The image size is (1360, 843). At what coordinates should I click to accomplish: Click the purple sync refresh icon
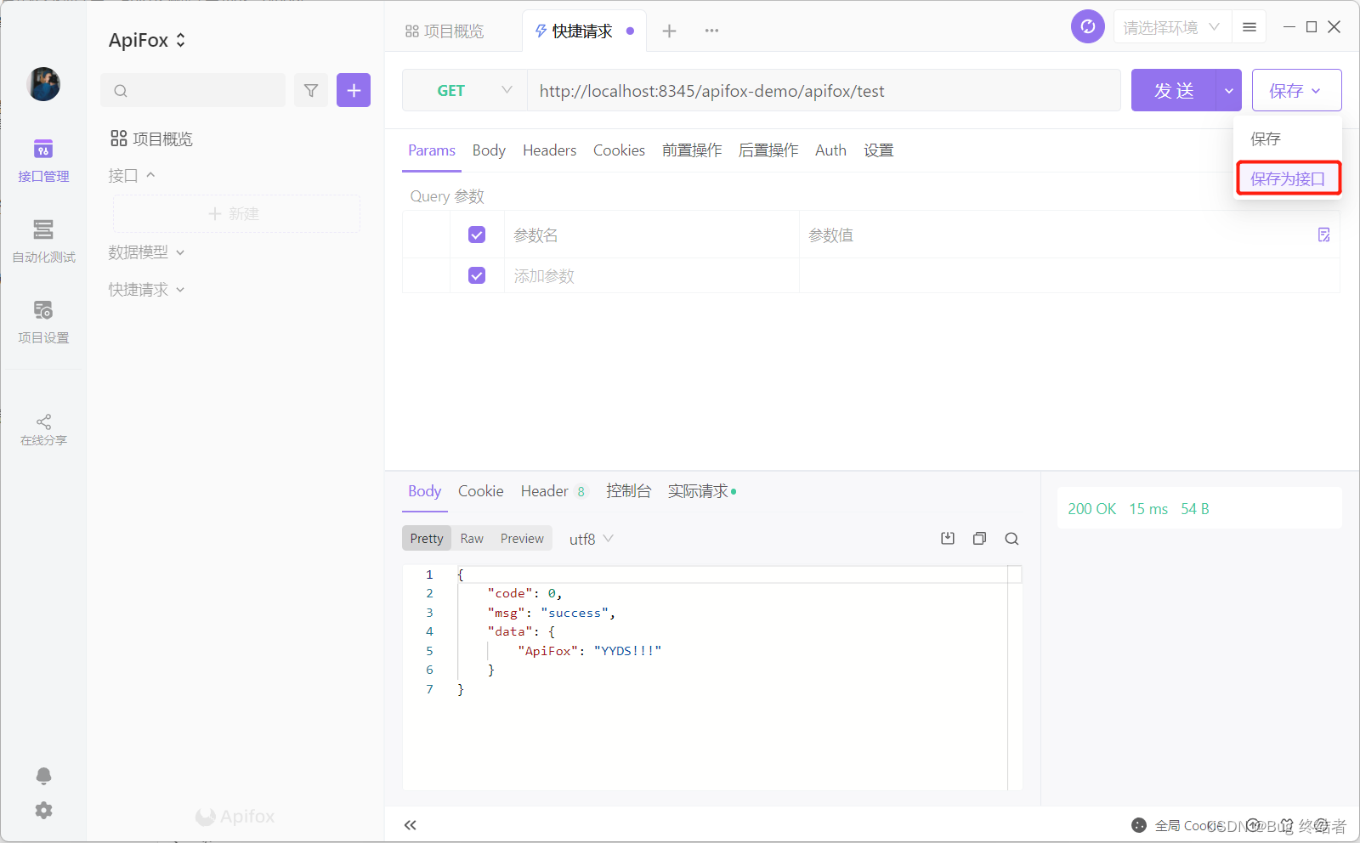coord(1088,26)
